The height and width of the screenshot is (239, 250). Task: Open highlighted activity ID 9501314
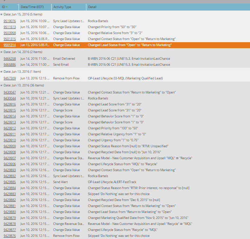(x=10, y=45)
